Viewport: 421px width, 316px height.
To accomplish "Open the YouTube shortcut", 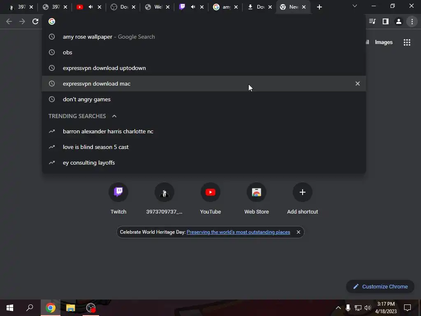I will click(x=210, y=199).
